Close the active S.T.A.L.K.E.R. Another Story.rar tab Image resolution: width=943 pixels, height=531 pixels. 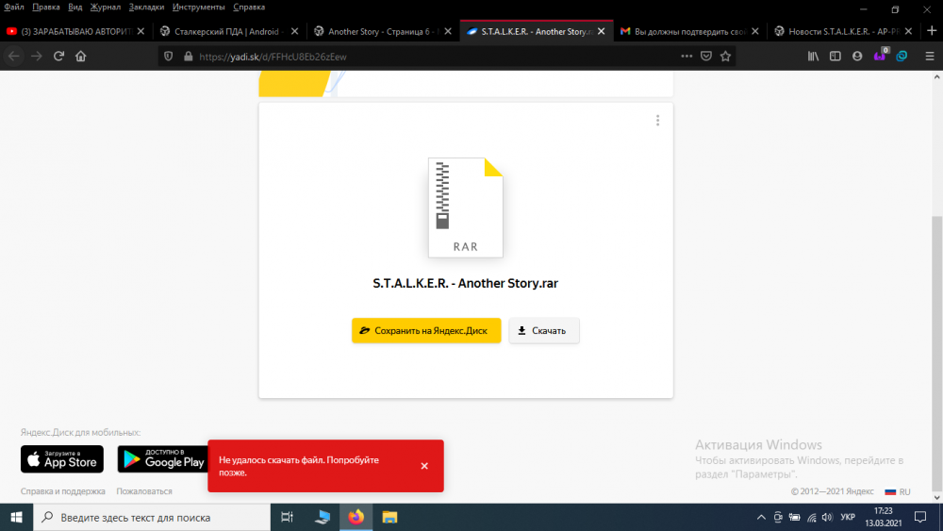tap(602, 31)
